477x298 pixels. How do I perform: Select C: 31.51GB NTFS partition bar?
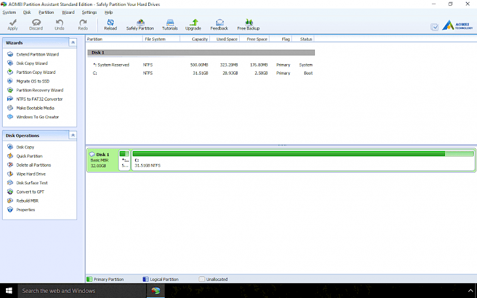tap(303, 160)
